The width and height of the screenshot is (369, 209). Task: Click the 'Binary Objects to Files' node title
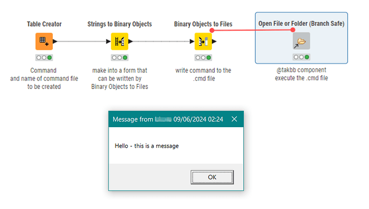[203, 24]
